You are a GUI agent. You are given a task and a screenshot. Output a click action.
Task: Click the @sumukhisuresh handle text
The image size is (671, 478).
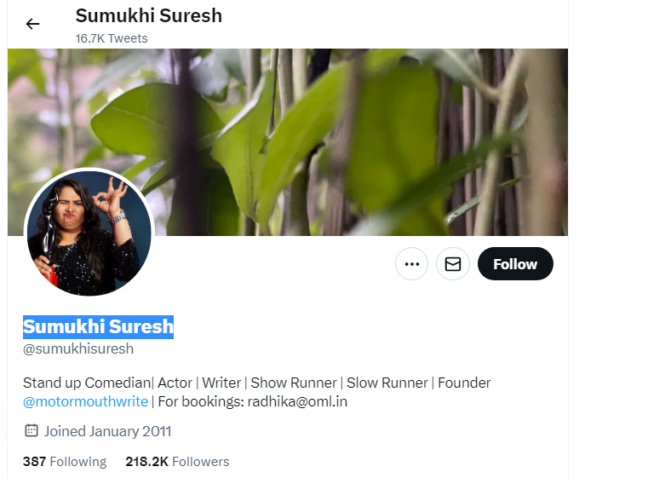point(78,349)
